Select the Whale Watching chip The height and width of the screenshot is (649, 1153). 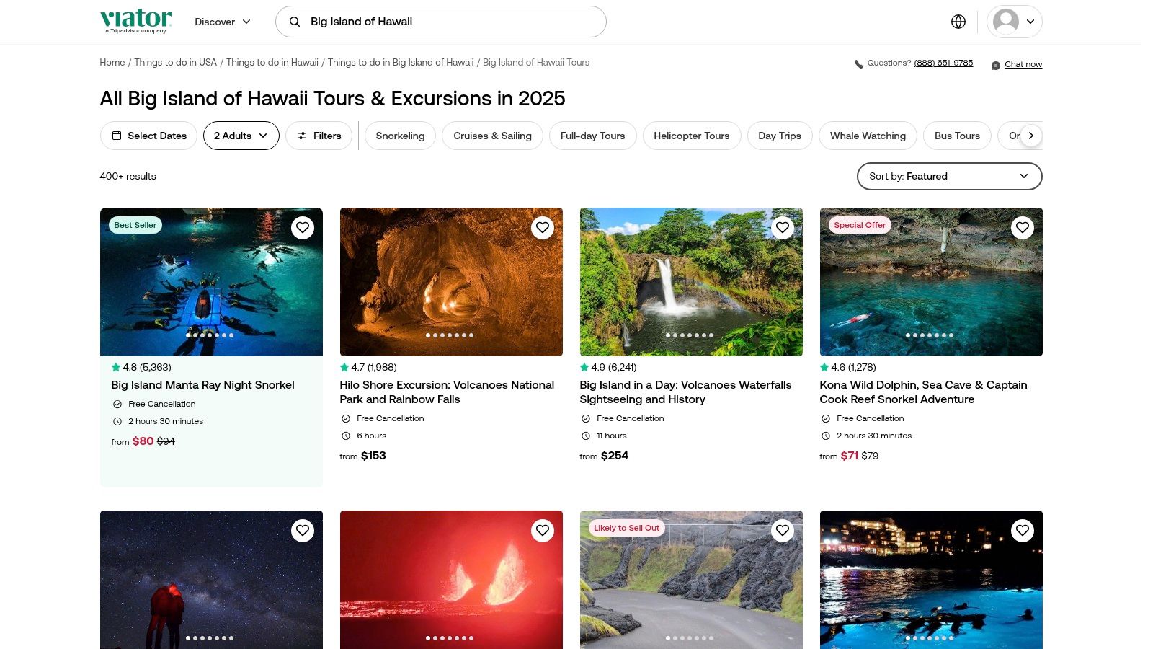click(x=868, y=136)
